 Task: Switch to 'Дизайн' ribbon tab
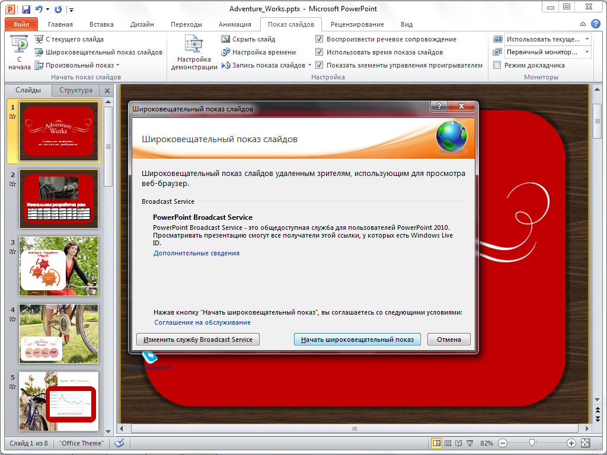coord(142,24)
